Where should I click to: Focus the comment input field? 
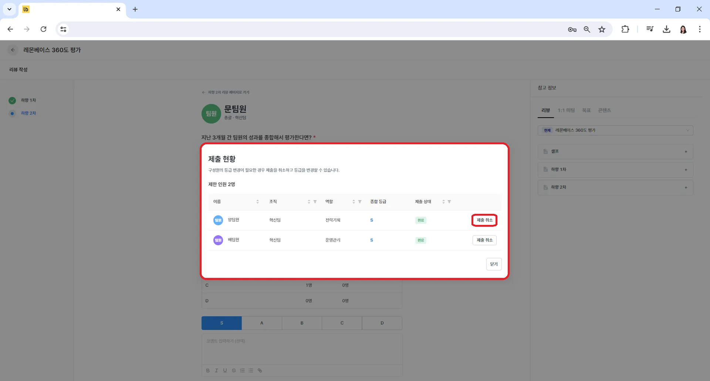302,350
